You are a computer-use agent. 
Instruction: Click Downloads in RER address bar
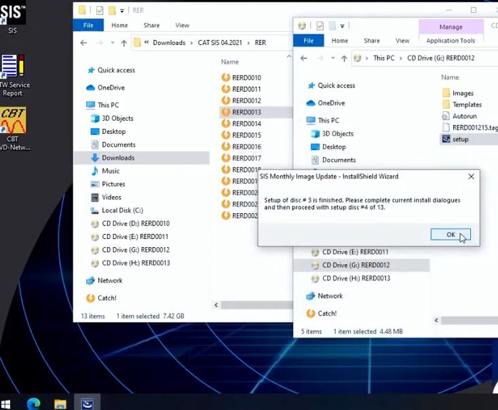[169, 43]
